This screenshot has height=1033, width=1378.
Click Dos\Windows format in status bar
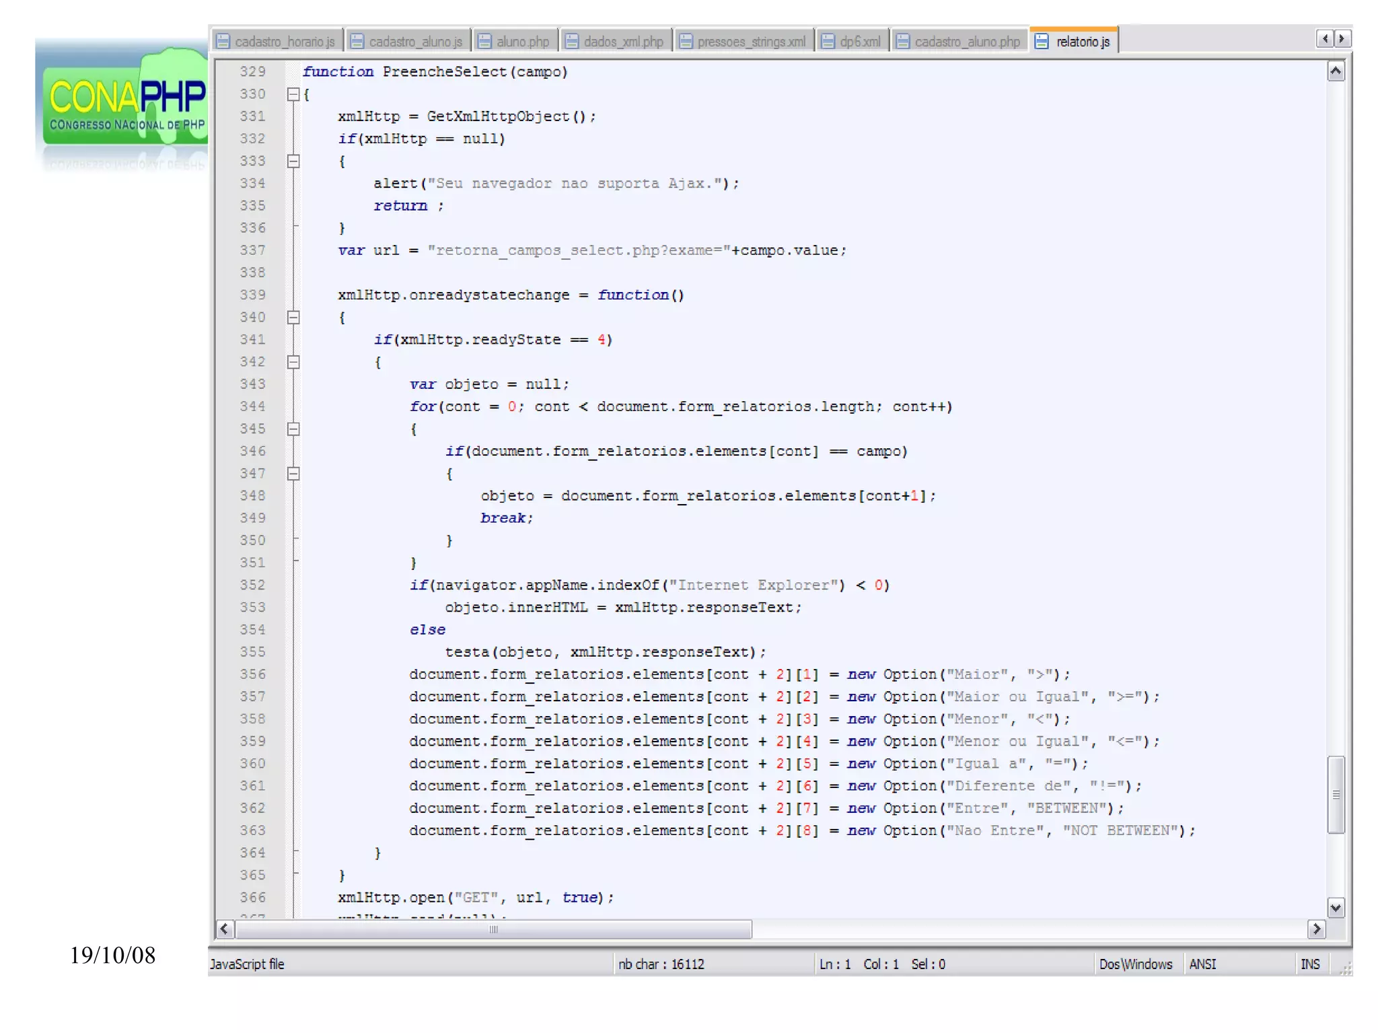coord(1136,964)
